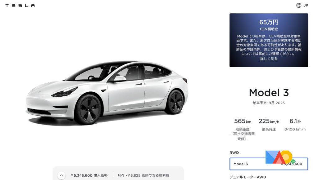Open the 詳しく見る link in CEV banner
The width and height of the screenshot is (318, 180).
coord(269,59)
